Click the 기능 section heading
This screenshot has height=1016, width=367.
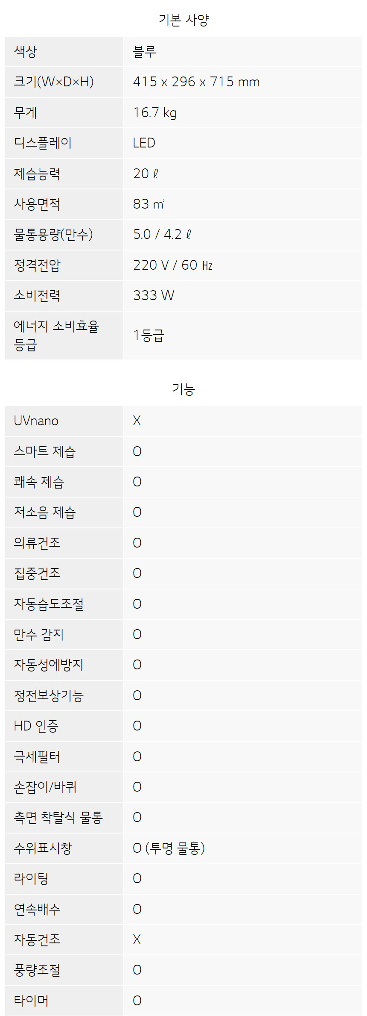[183, 389]
